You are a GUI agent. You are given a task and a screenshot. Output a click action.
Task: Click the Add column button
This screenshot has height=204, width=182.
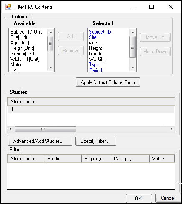coord(71,36)
